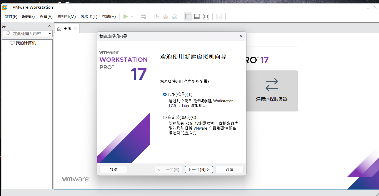Click the remote server arrows icon
The width and height of the screenshot is (379, 196).
pos(272,85)
